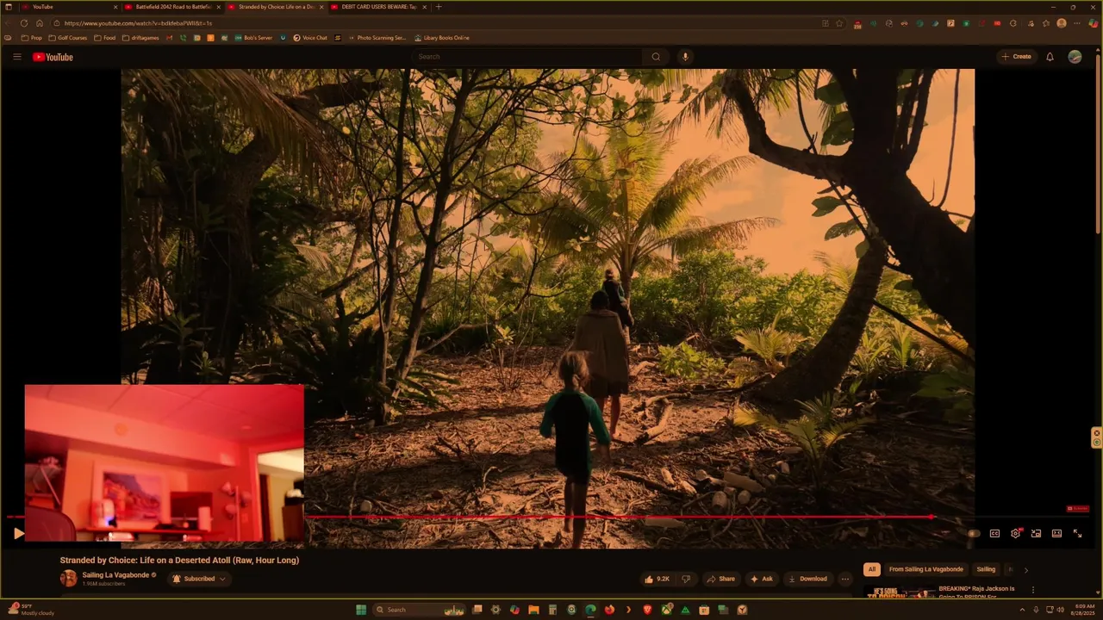Viewport: 1103px width, 620px height.
Task: Open Firefox from the taskbar
Action: click(609, 610)
